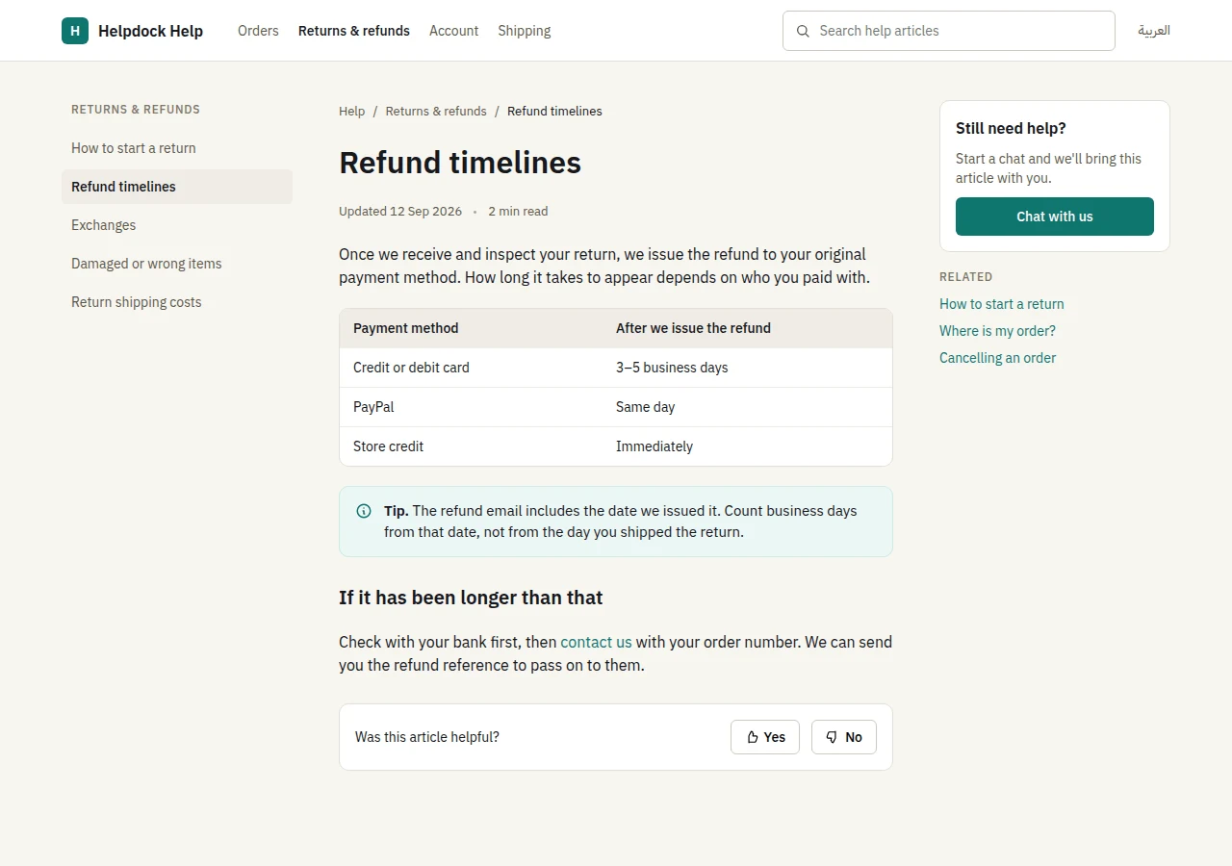Screen dimensions: 1232x866
Task: Mark the article not helpful with No
Action: tap(844, 737)
